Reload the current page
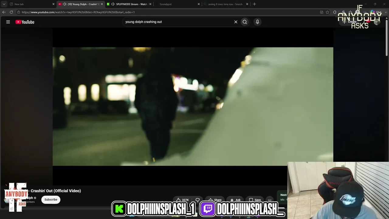The width and height of the screenshot is (389, 219). 11,12
